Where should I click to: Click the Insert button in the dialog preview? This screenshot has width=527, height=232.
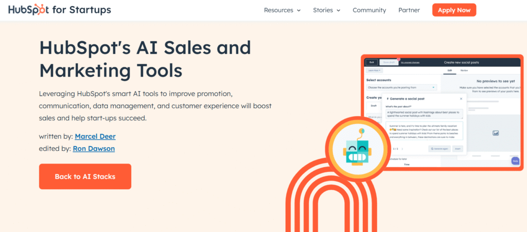tap(458, 149)
